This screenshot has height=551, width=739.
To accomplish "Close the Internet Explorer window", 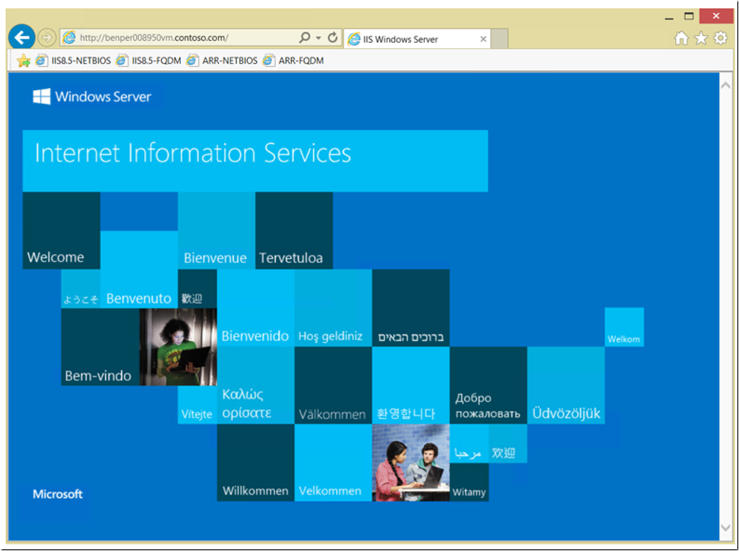I will point(716,16).
